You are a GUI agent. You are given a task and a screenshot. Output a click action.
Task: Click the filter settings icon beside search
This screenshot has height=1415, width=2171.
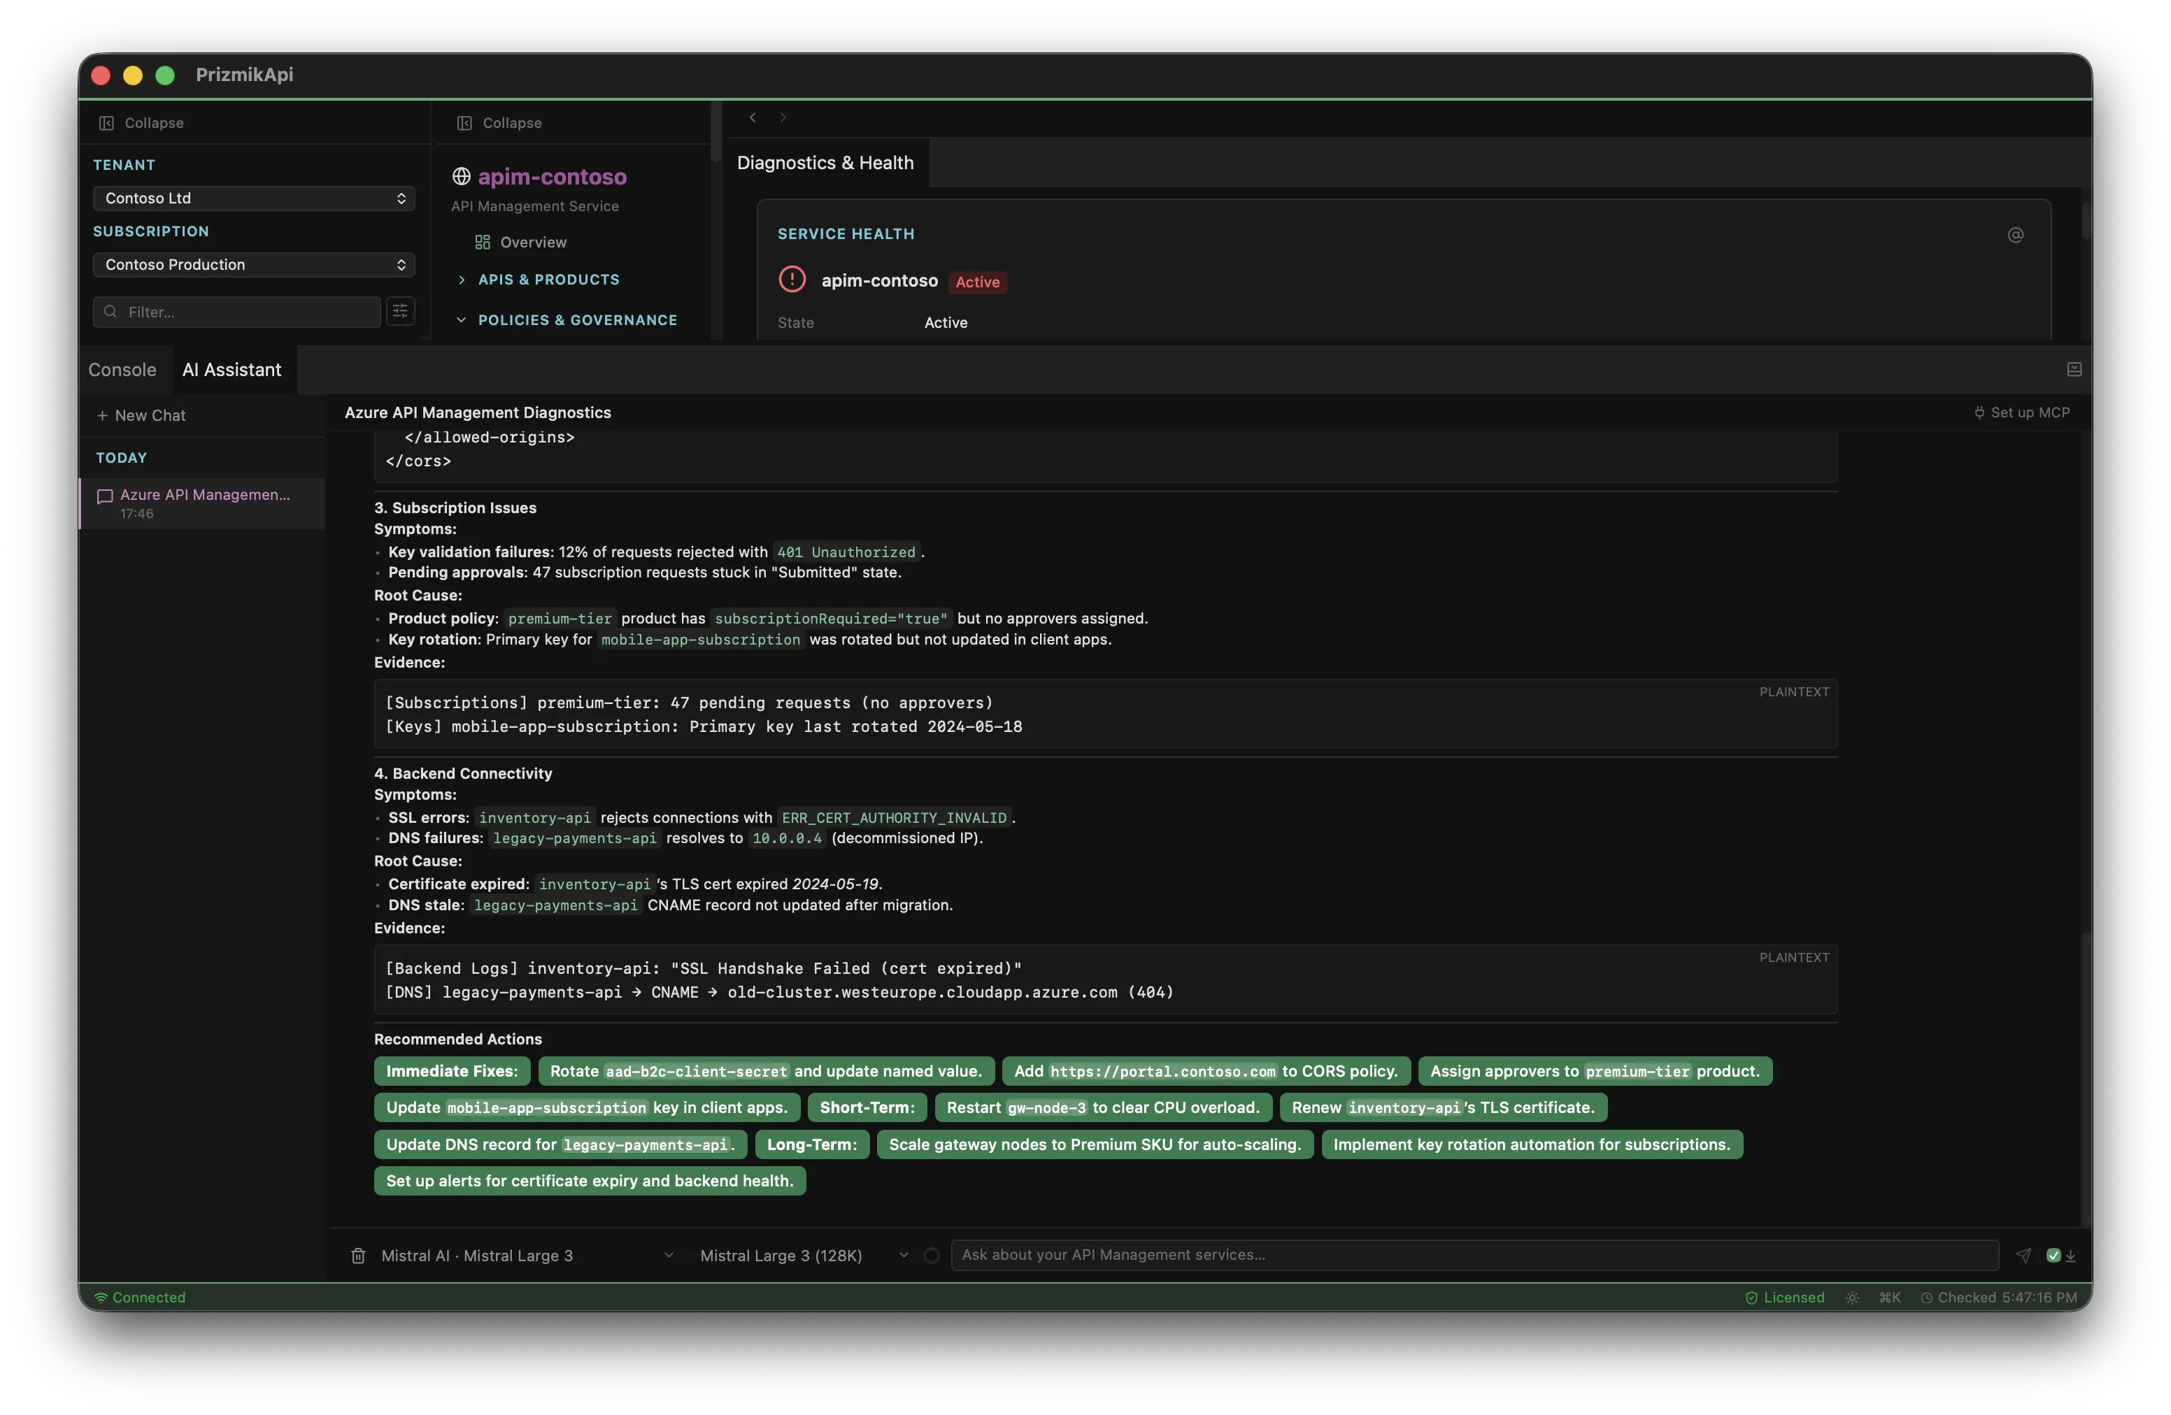point(399,311)
